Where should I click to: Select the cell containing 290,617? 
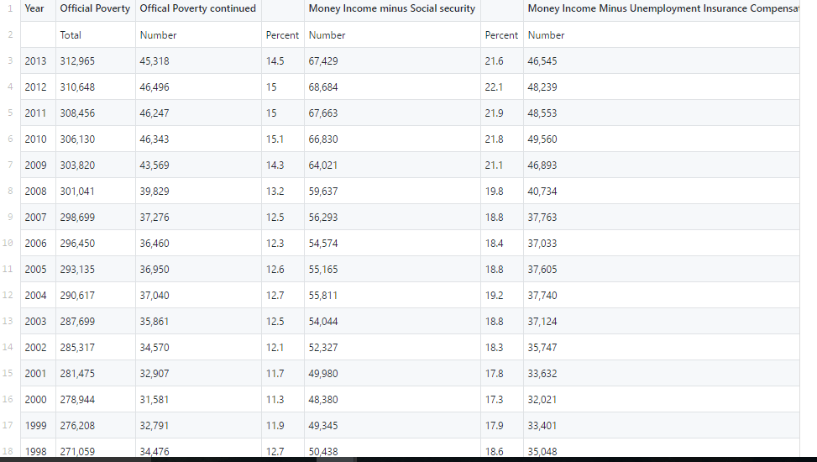[x=96, y=296]
